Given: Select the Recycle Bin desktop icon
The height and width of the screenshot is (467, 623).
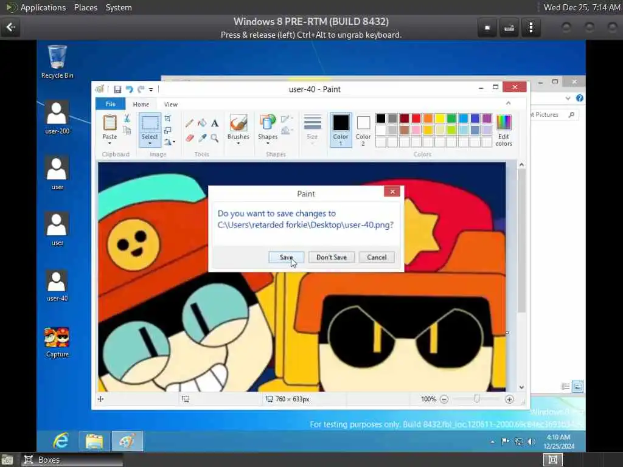Looking at the screenshot, I should click(57, 63).
